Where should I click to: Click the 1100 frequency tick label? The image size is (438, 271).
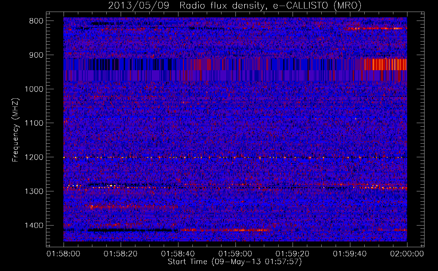tap(34, 123)
